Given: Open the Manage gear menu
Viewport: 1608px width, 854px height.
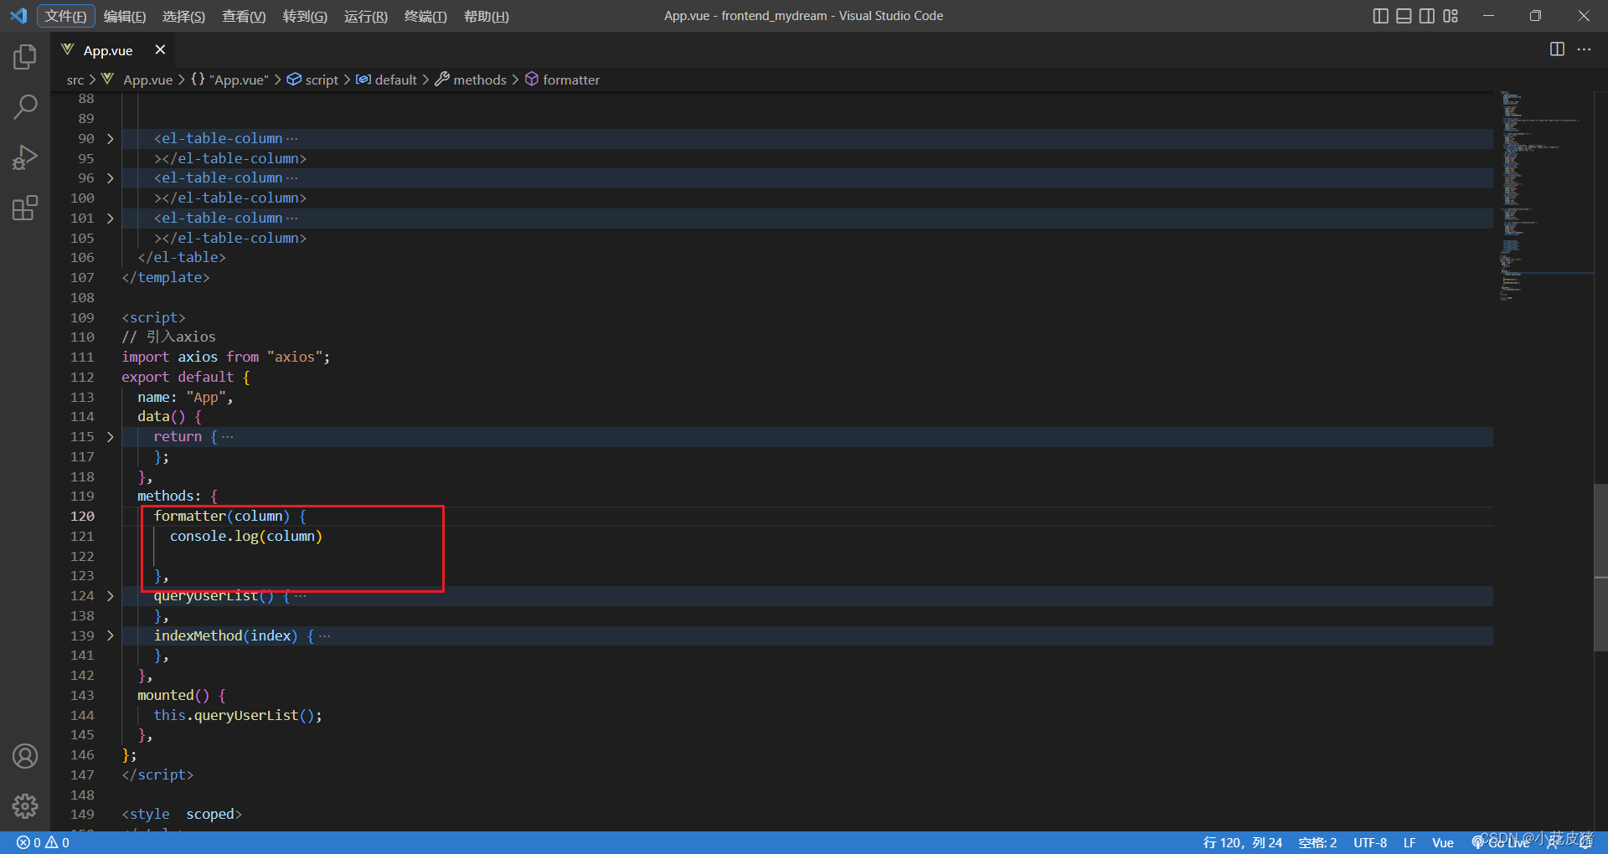Looking at the screenshot, I should pos(25,806).
